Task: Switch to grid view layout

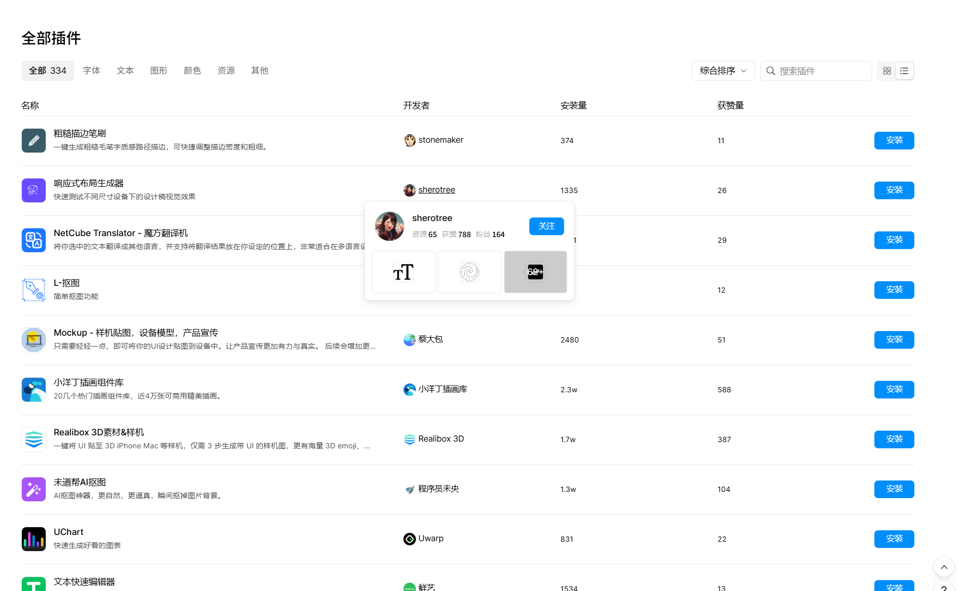Action: pyautogui.click(x=887, y=71)
